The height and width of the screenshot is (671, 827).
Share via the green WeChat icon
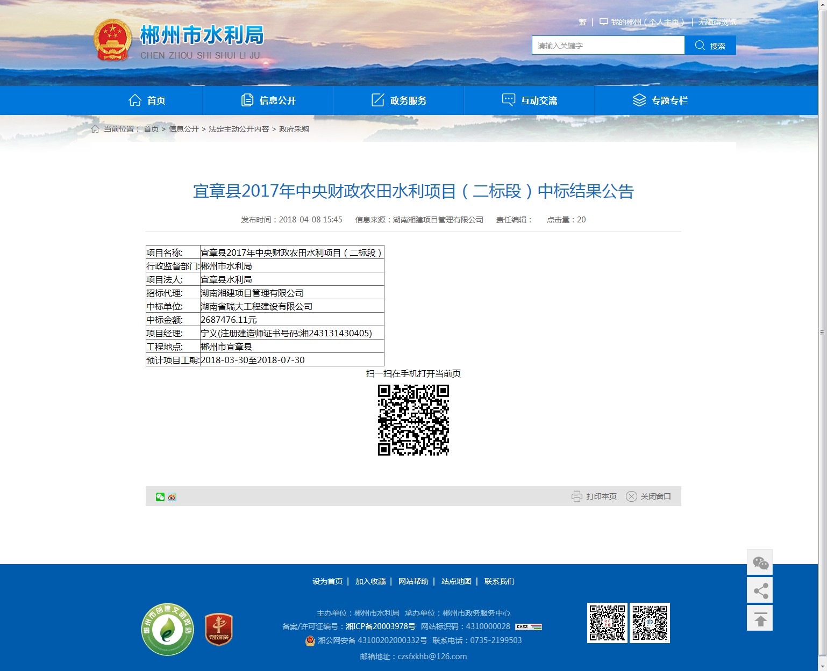pos(160,497)
